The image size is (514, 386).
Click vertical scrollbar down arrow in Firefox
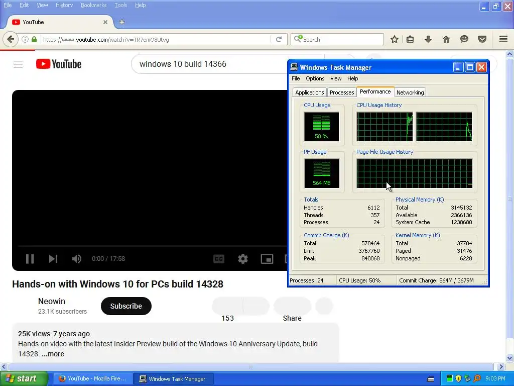tap(510, 358)
